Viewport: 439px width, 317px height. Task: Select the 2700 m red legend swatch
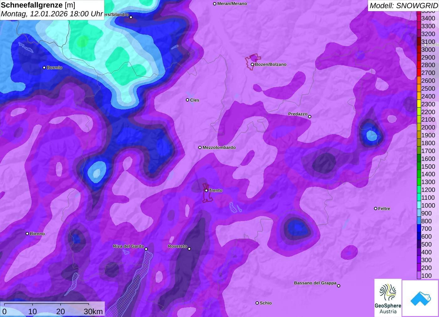tap(419, 72)
